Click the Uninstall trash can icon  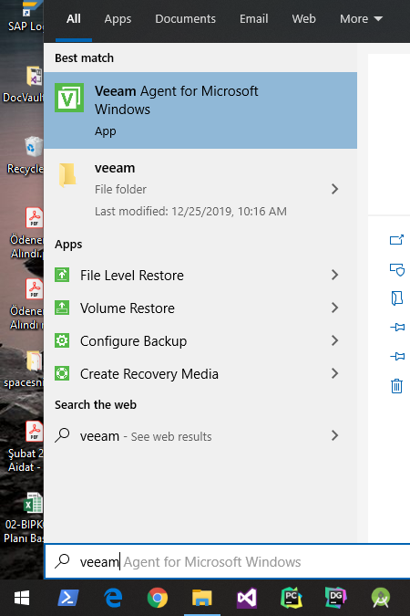[x=396, y=386]
